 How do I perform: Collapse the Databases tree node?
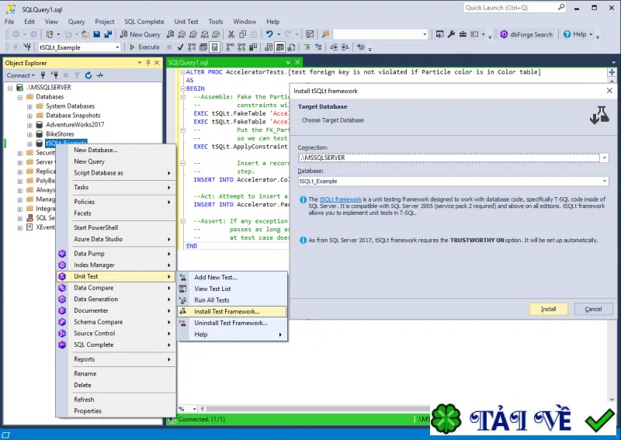click(20, 97)
